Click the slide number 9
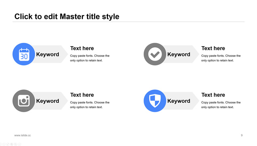257x146 pixels. [242, 135]
